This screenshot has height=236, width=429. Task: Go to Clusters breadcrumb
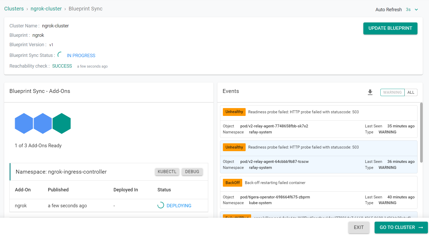[14, 9]
